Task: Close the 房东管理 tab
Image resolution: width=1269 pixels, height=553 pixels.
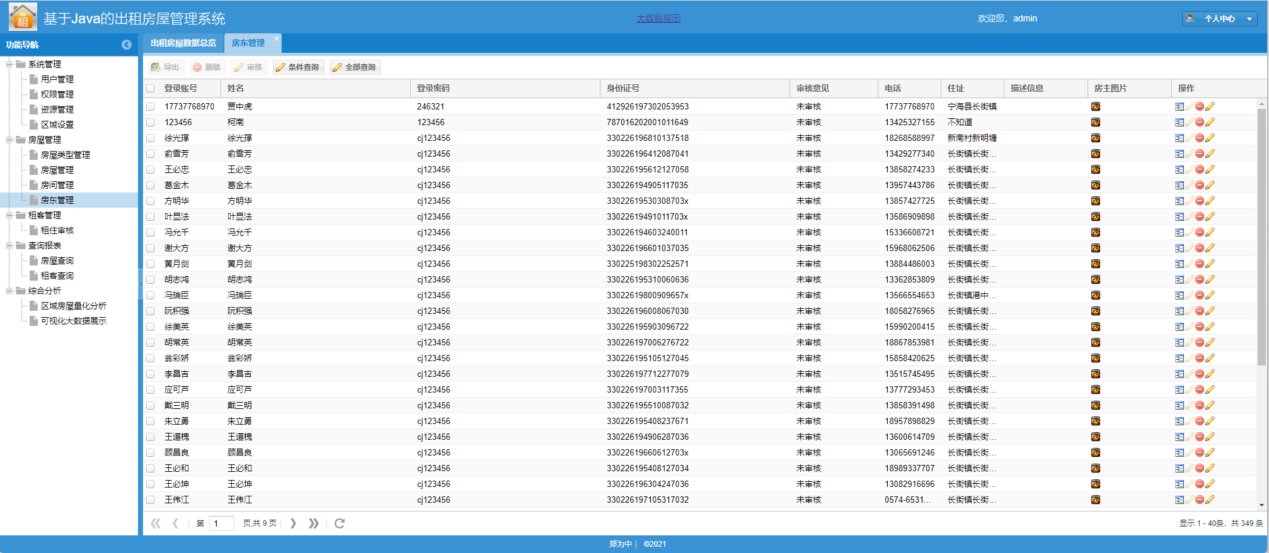Action: click(x=277, y=38)
